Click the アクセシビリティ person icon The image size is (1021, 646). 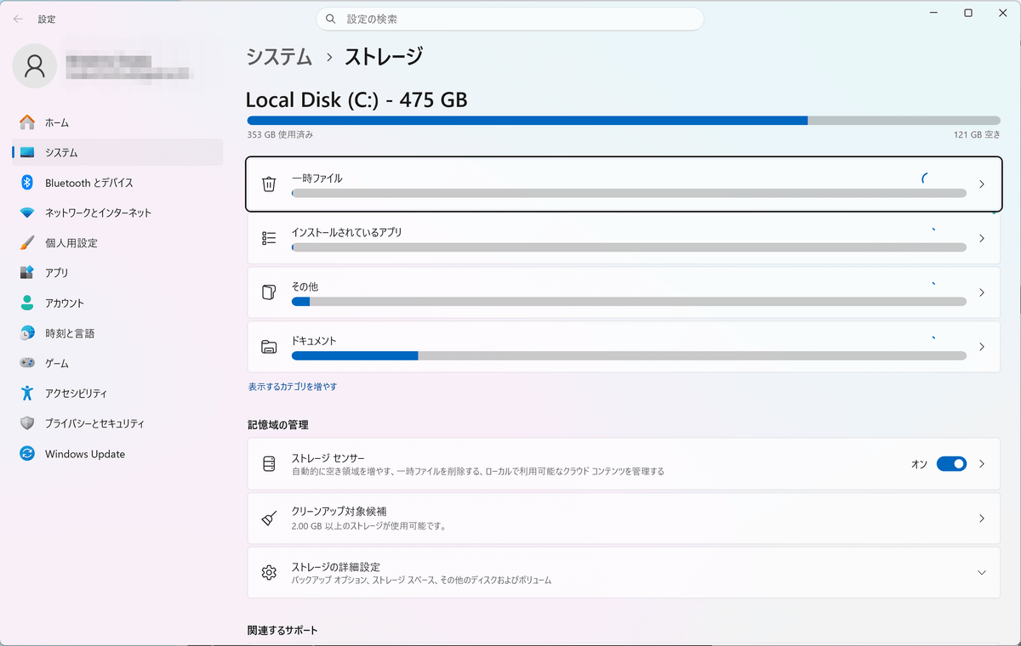tap(27, 393)
